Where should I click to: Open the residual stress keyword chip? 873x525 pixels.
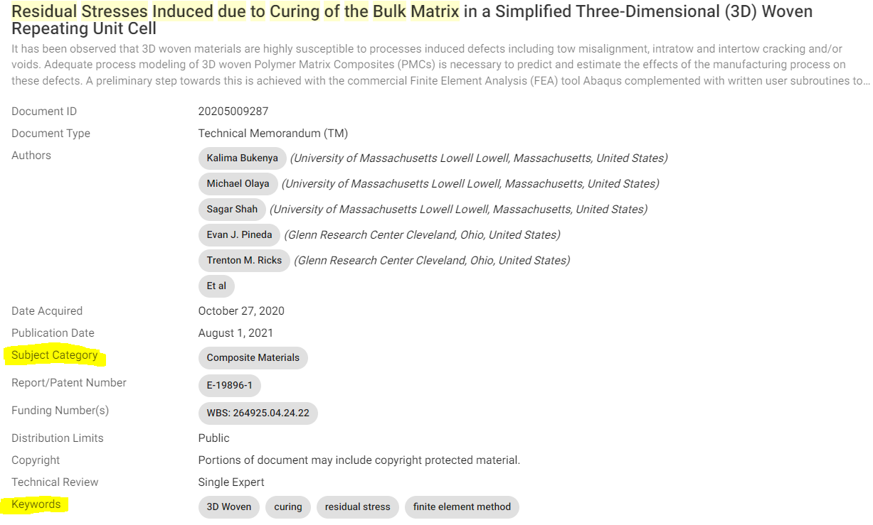tap(357, 507)
